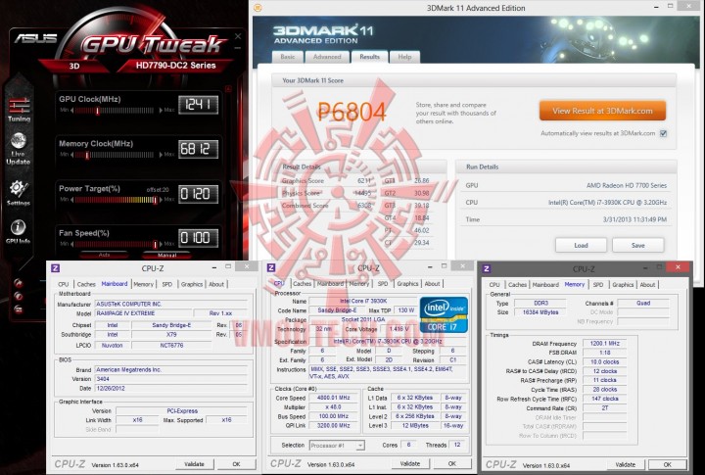Close the GPU Tweak window
This screenshot has width=705, height=475.
[238, 36]
